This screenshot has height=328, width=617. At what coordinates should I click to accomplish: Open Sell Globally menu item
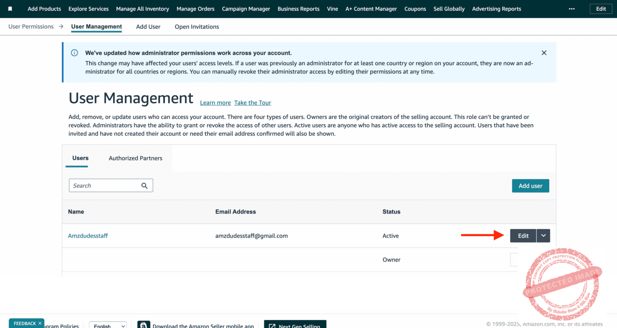[x=449, y=9]
